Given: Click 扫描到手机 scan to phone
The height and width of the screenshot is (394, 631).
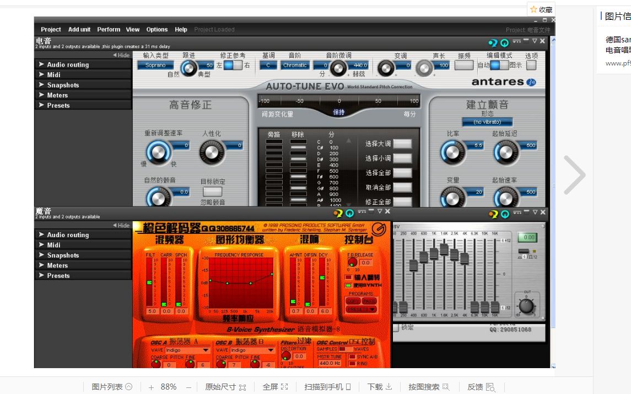Looking at the screenshot, I should click(x=327, y=387).
